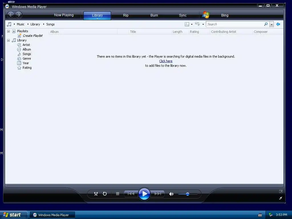Sort by the Album column header
The width and height of the screenshot is (292, 219).
(83, 32)
